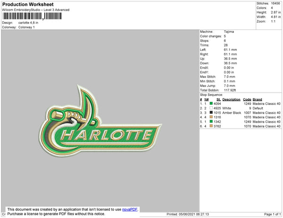The width and height of the screenshot is (283, 218).
Task: Select code '9' in the White row
Action: (x=250, y=108)
